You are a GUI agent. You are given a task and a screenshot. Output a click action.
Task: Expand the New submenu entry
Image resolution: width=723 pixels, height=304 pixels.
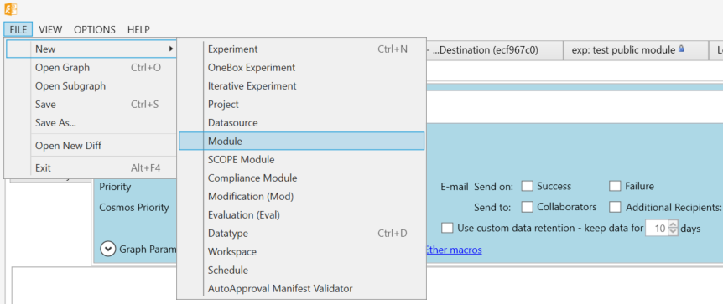pos(91,49)
